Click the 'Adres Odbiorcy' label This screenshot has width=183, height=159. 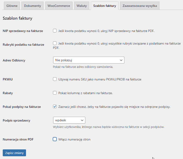click(x=14, y=60)
